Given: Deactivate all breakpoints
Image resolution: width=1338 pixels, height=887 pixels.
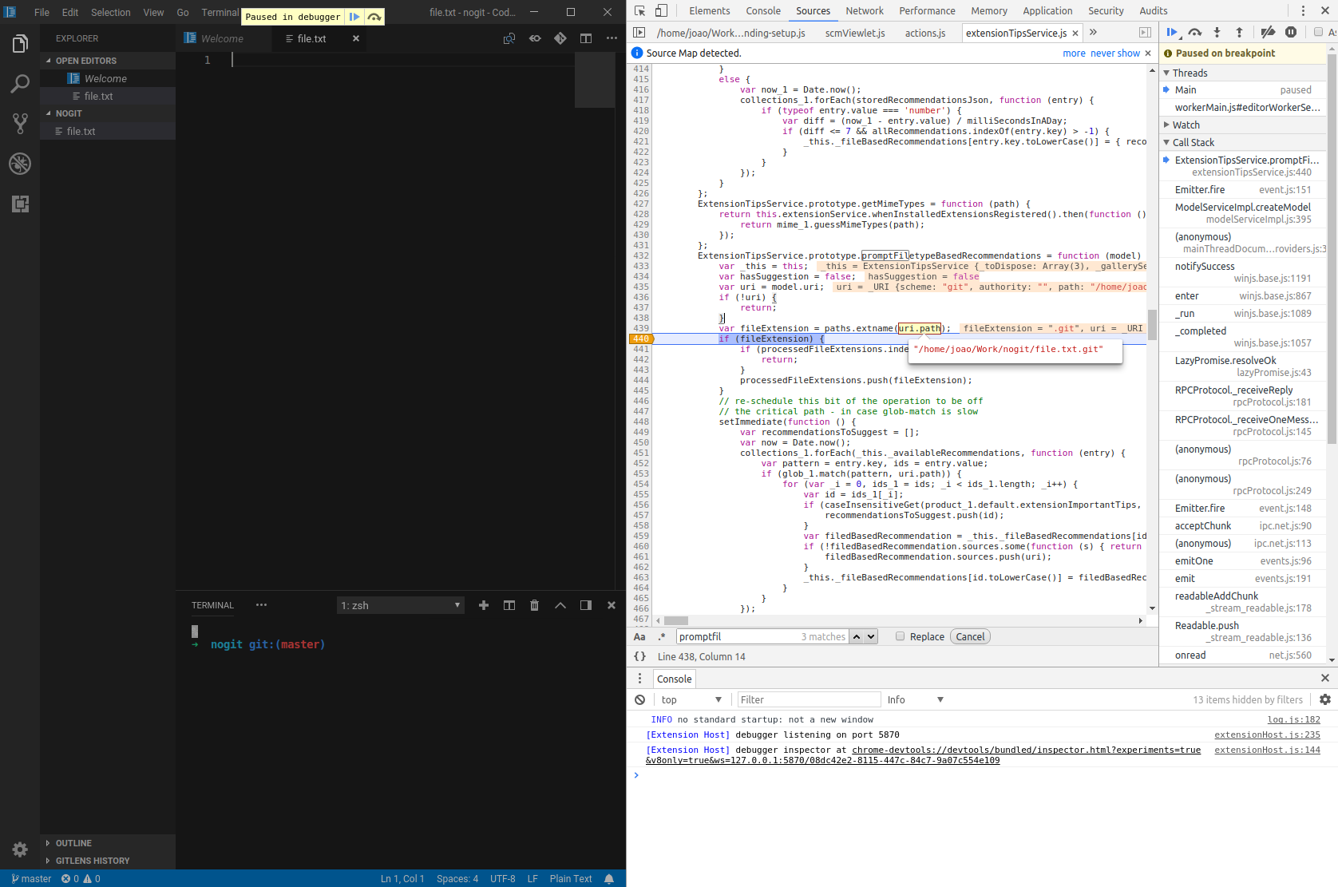Looking at the screenshot, I should [x=1269, y=32].
